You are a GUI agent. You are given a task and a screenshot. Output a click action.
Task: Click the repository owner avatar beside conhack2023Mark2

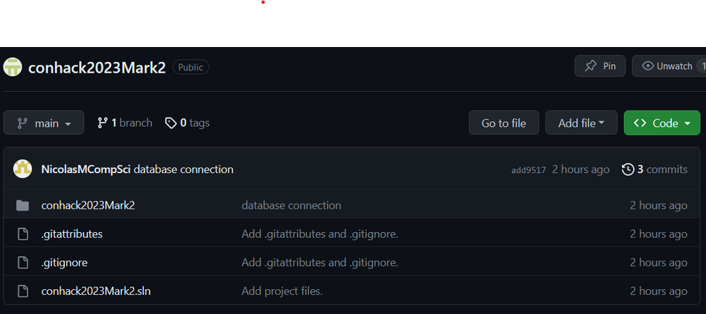tap(13, 67)
